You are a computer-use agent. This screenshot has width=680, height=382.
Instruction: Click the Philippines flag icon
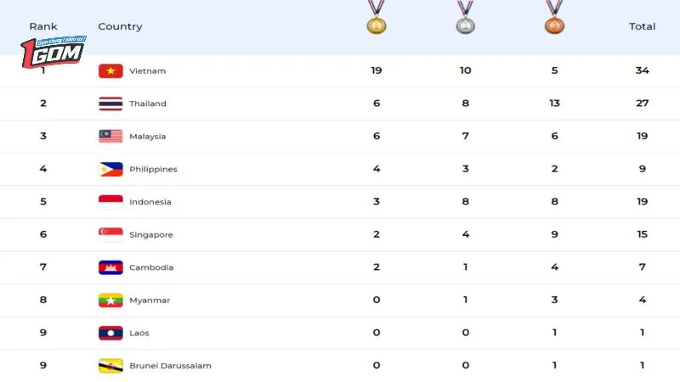point(110,169)
